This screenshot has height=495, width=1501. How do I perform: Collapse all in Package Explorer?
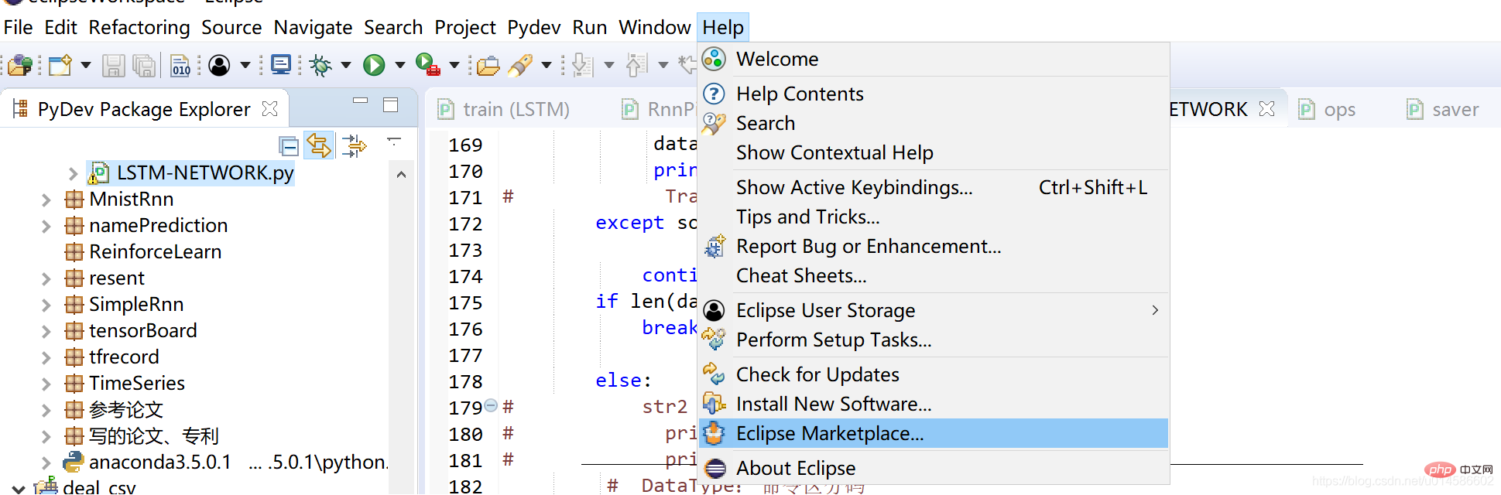tap(289, 145)
